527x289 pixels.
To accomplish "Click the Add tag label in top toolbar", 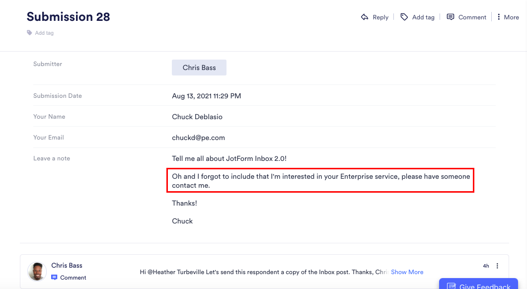I will [x=423, y=17].
